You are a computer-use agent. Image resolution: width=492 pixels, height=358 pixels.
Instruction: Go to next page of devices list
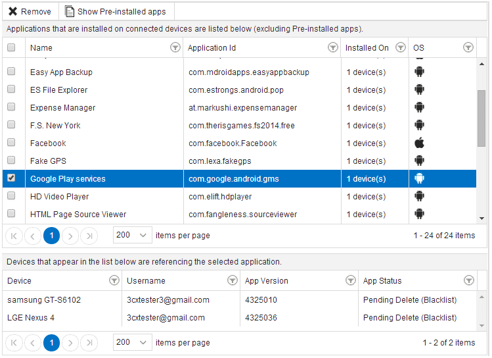click(70, 343)
